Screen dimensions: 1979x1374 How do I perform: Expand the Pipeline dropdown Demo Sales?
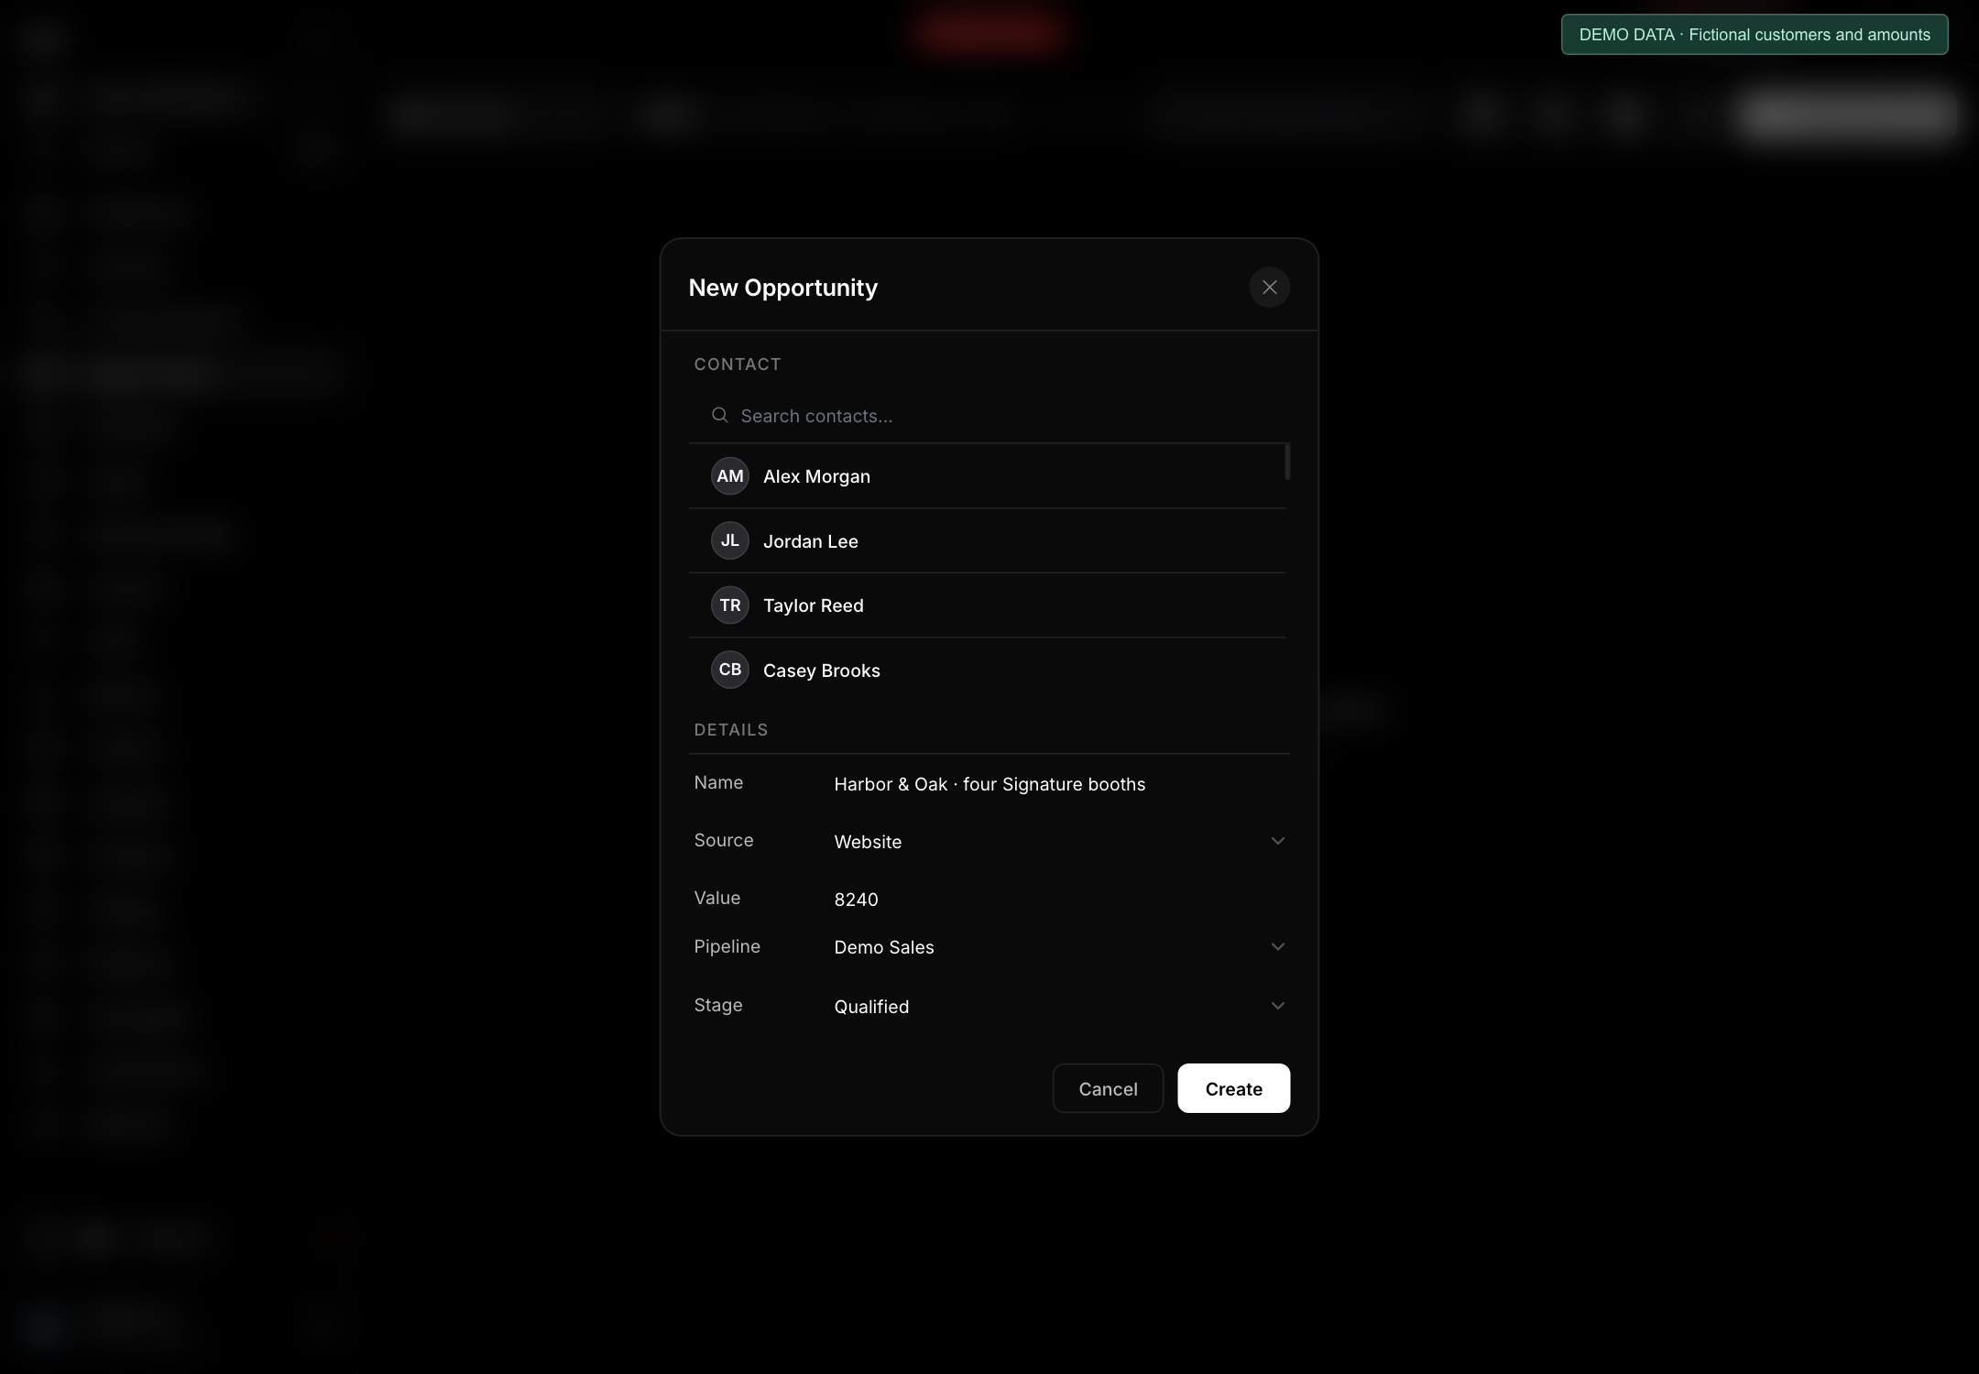1058,947
